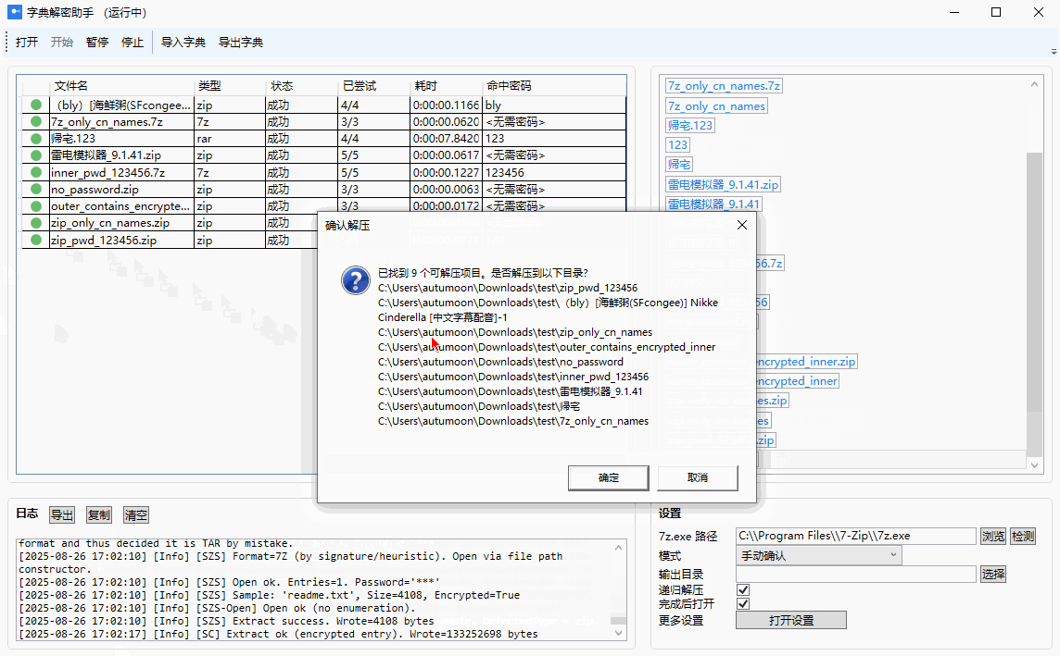This screenshot has width=1060, height=656.
Task: Click 0:00:07.8420 elapsed time cell
Action: click(446, 139)
